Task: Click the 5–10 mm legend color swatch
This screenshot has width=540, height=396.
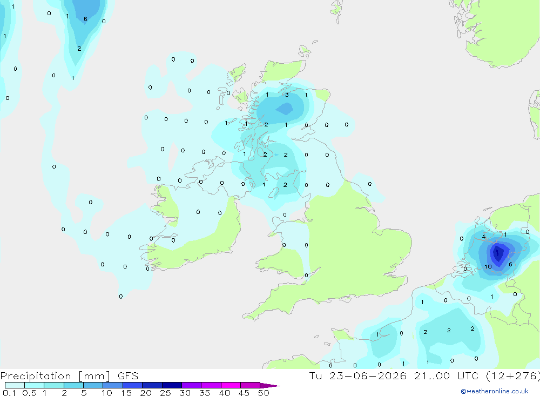Action: (x=93, y=385)
